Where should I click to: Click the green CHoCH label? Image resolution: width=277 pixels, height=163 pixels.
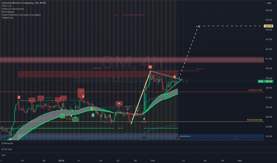click(48, 98)
